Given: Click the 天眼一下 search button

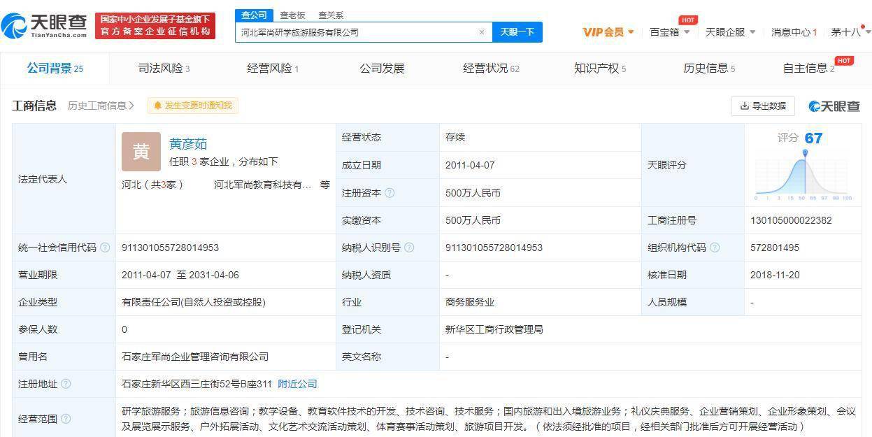Looking at the screenshot, I should [x=517, y=32].
